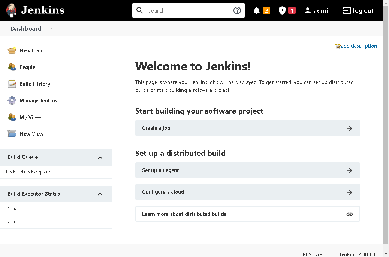Open My Views from sidebar
This screenshot has height=257, width=389.
(31, 117)
